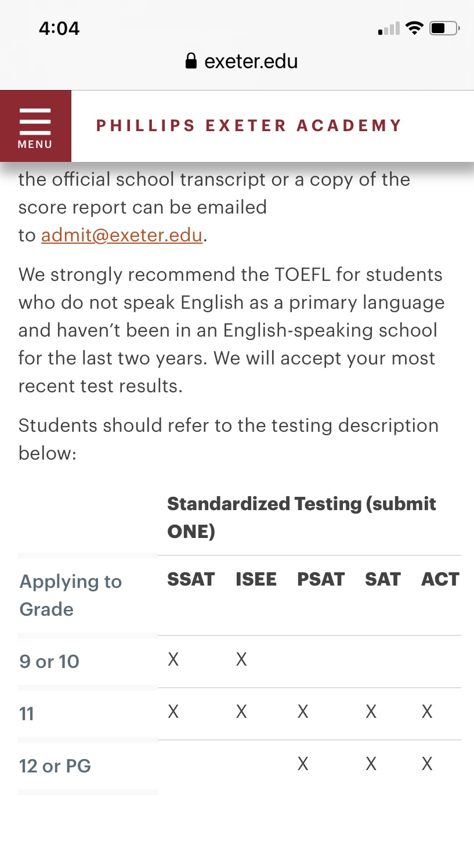
Task: Tap the Phillips Exeter Academy title
Action: 249,125
